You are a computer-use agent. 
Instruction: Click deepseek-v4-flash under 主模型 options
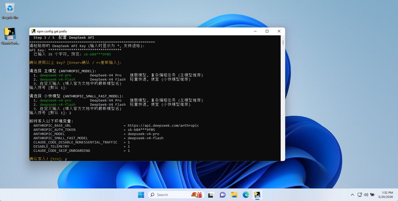[x=58, y=80]
